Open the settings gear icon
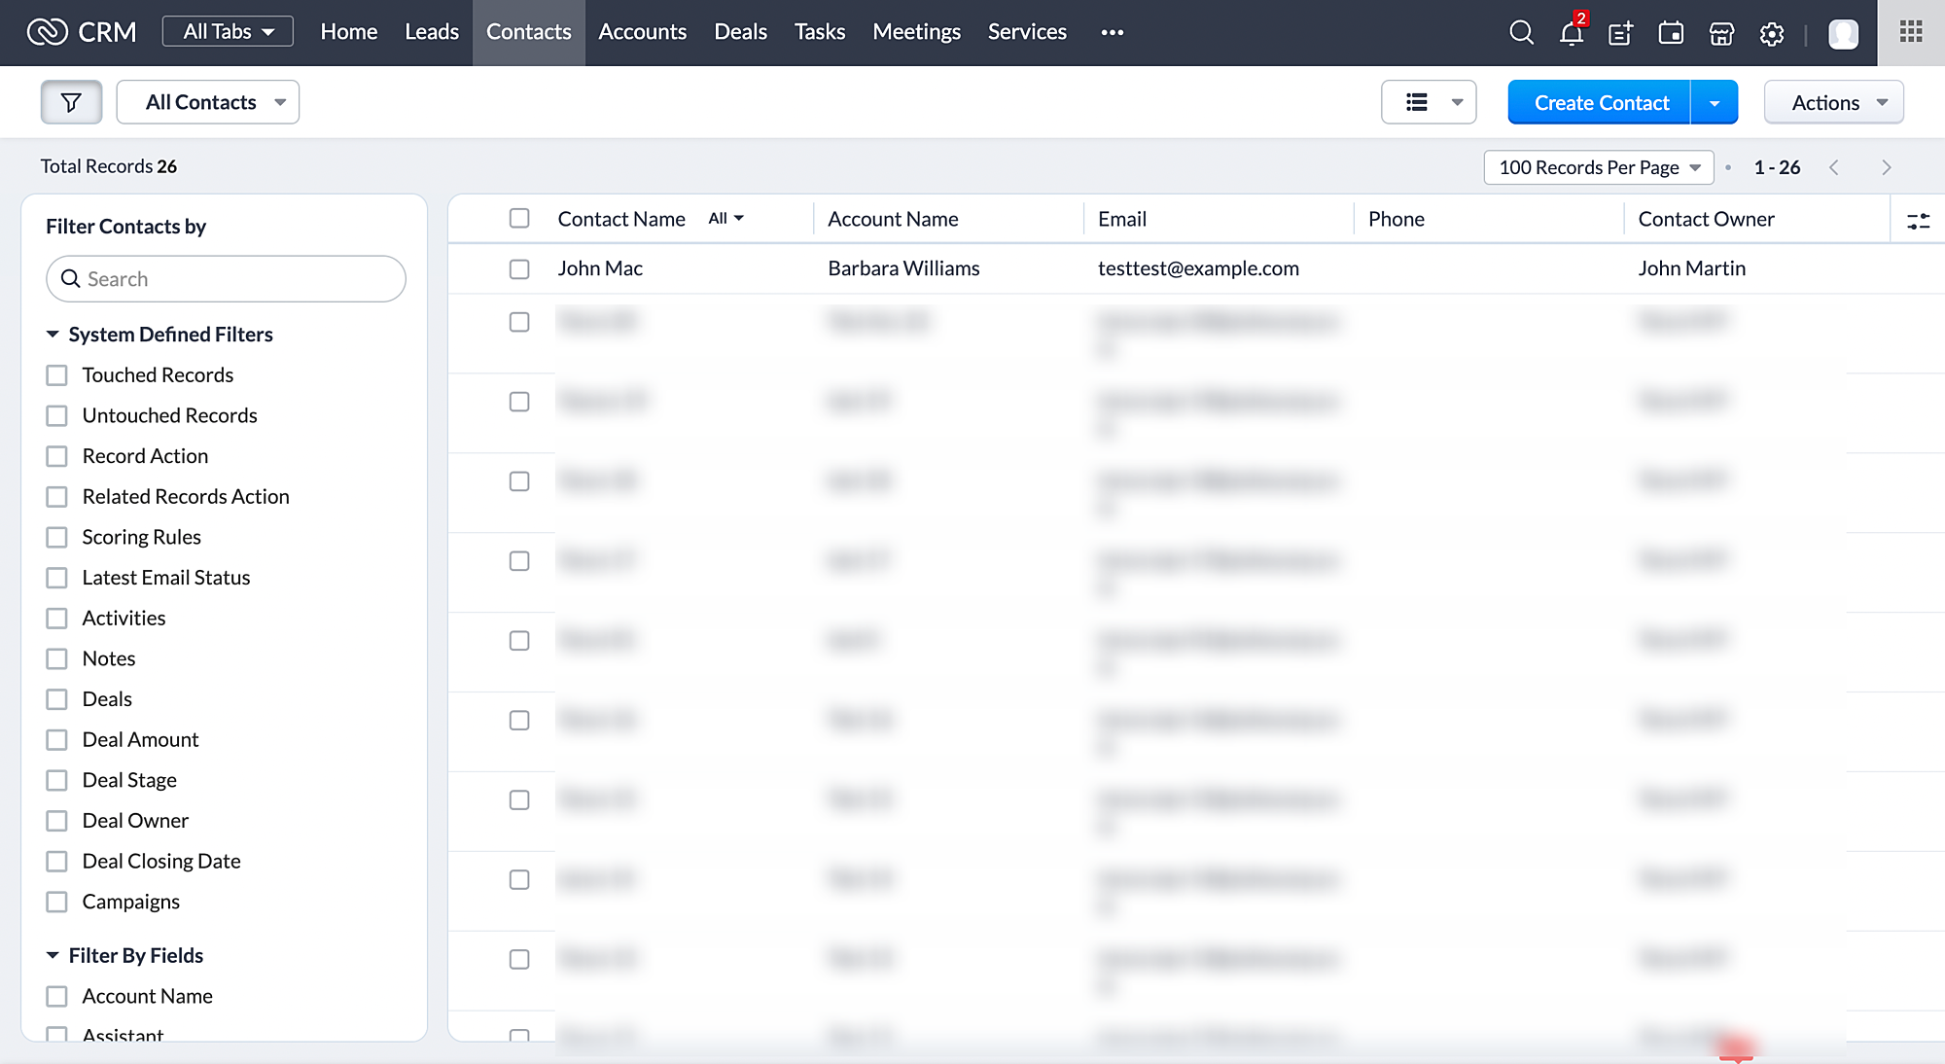The image size is (1945, 1064). coord(1772,33)
